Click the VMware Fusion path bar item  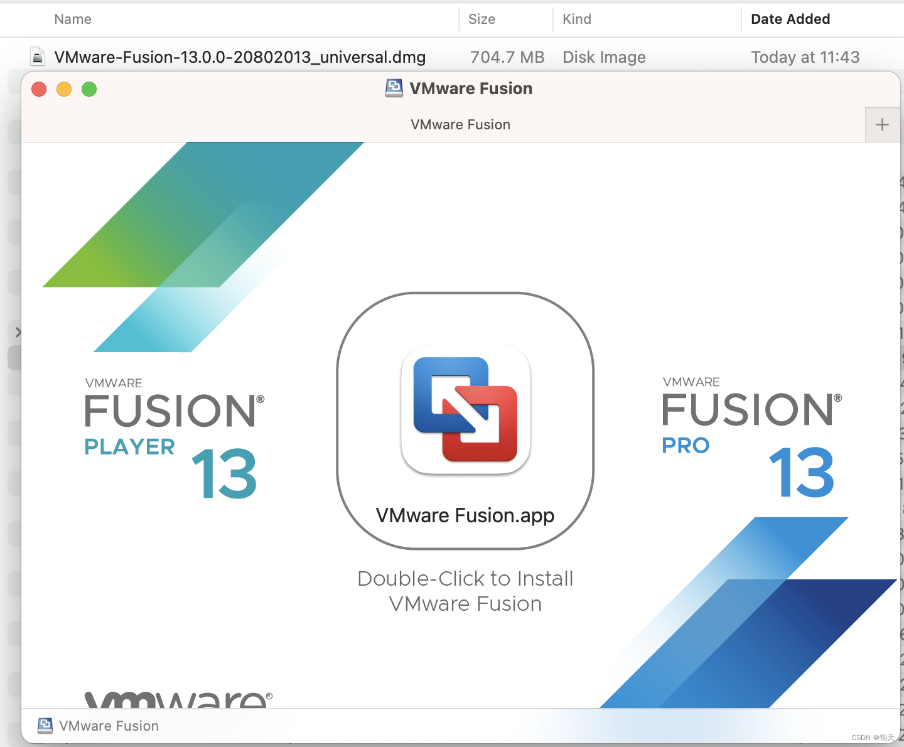[99, 726]
